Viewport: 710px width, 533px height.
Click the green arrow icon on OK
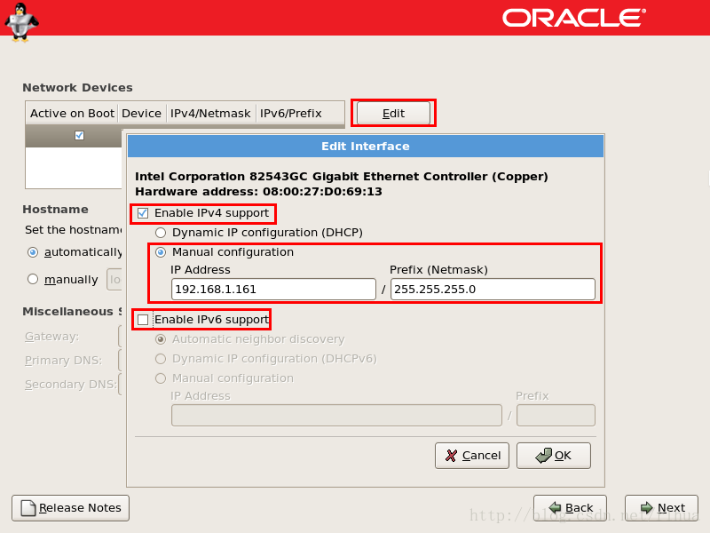click(x=543, y=456)
